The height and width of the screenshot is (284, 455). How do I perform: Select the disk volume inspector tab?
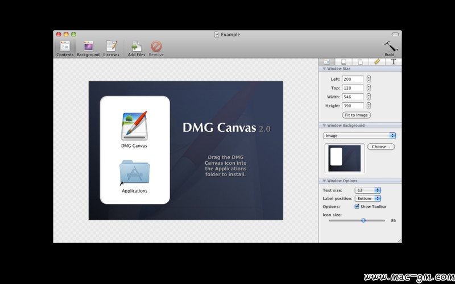344,62
